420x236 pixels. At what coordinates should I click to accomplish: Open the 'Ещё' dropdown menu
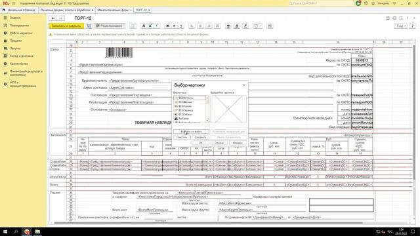click(401, 26)
